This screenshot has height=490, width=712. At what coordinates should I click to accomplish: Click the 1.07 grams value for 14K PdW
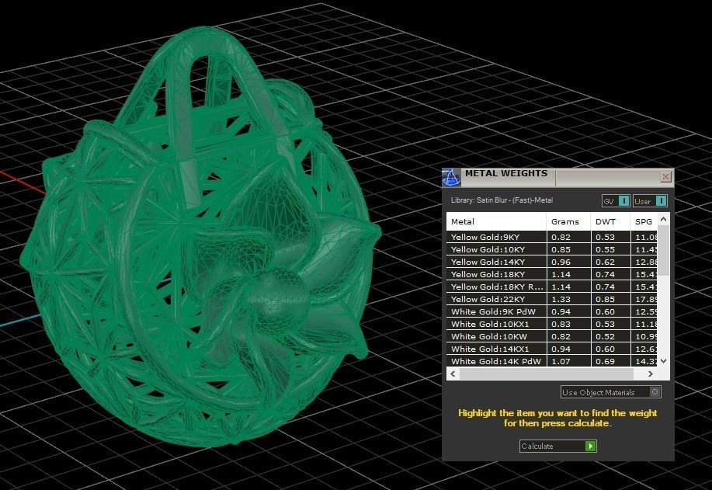(561, 362)
